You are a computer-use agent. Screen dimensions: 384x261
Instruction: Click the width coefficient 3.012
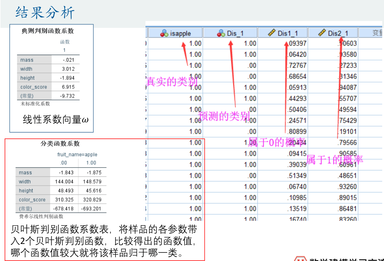pos(68,69)
